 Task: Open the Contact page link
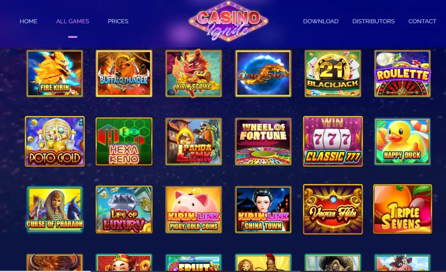[x=422, y=21]
